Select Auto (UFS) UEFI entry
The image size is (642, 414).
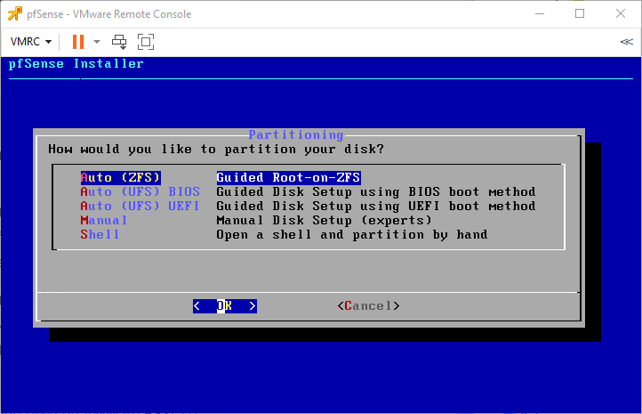[x=140, y=206]
